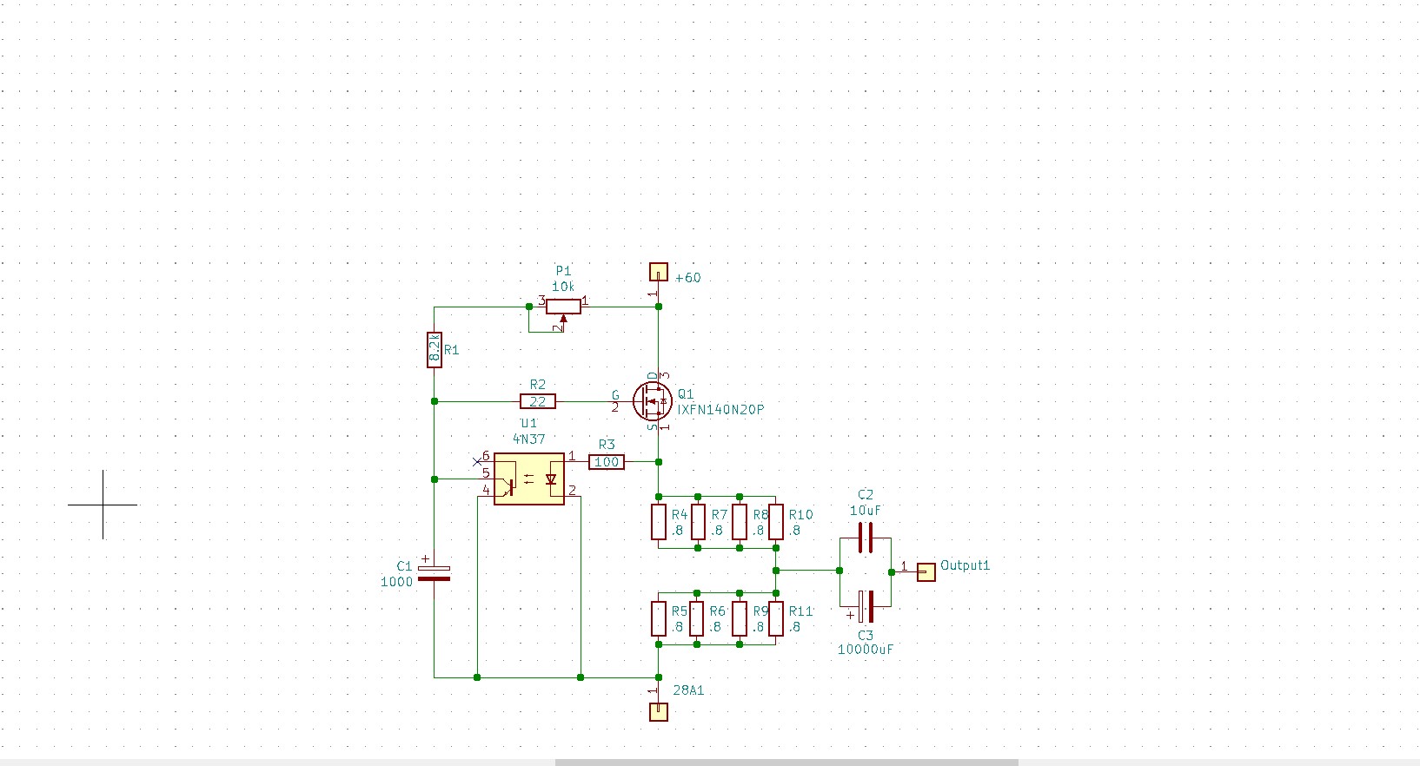Viewport: 1420px width, 766px height.
Task: Select the R4 resistor symbol
Action: pyautogui.click(x=659, y=521)
